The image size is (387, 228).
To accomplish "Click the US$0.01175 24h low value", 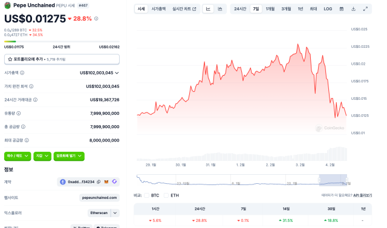I will [14, 47].
